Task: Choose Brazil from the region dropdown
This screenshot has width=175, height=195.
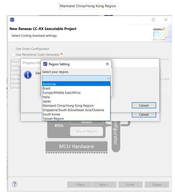Action: point(76,88)
